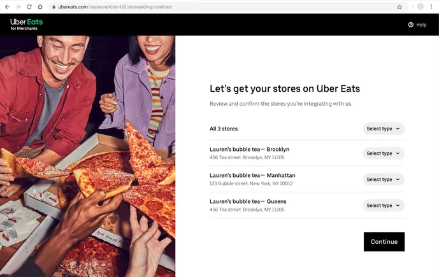Click the browser back arrow
This screenshot has height=277, width=439.
7,6
